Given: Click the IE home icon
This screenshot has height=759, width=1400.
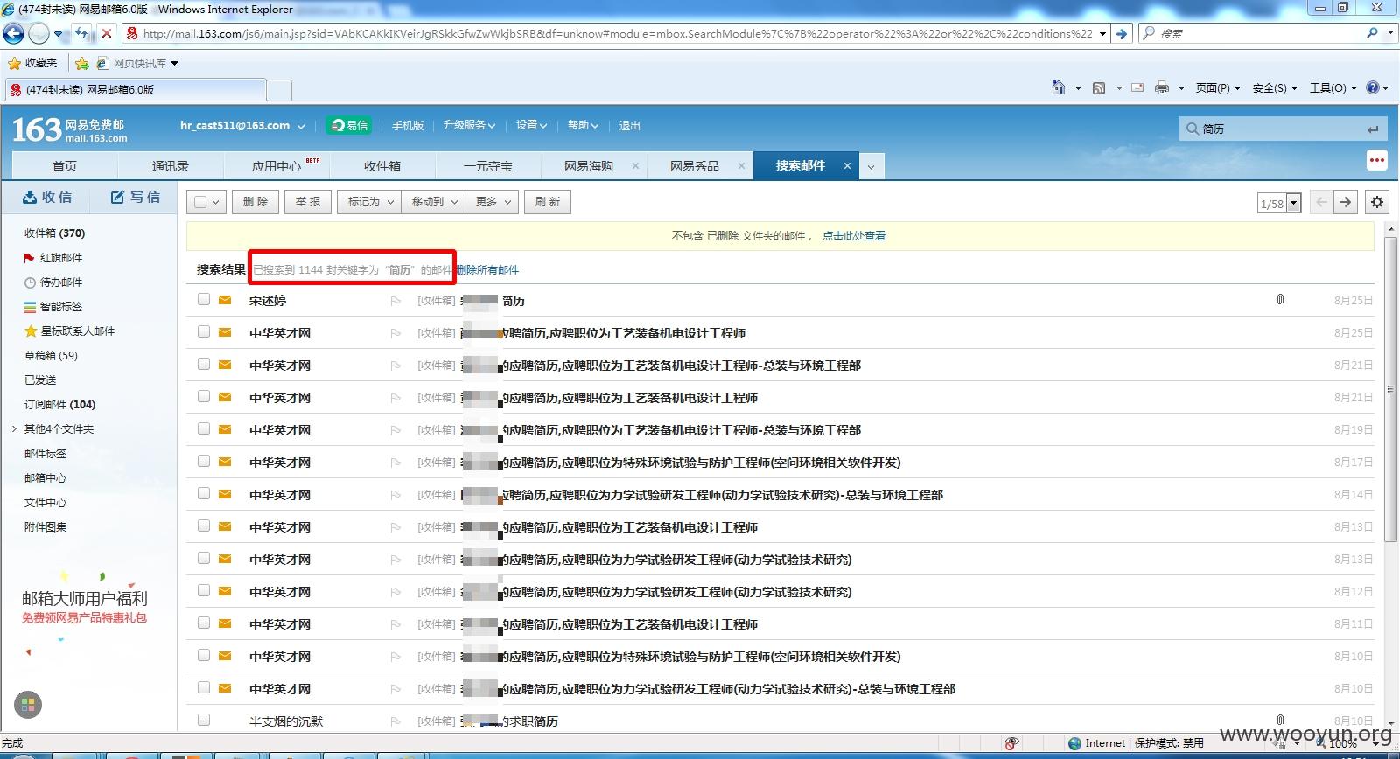Looking at the screenshot, I should coord(1059,87).
